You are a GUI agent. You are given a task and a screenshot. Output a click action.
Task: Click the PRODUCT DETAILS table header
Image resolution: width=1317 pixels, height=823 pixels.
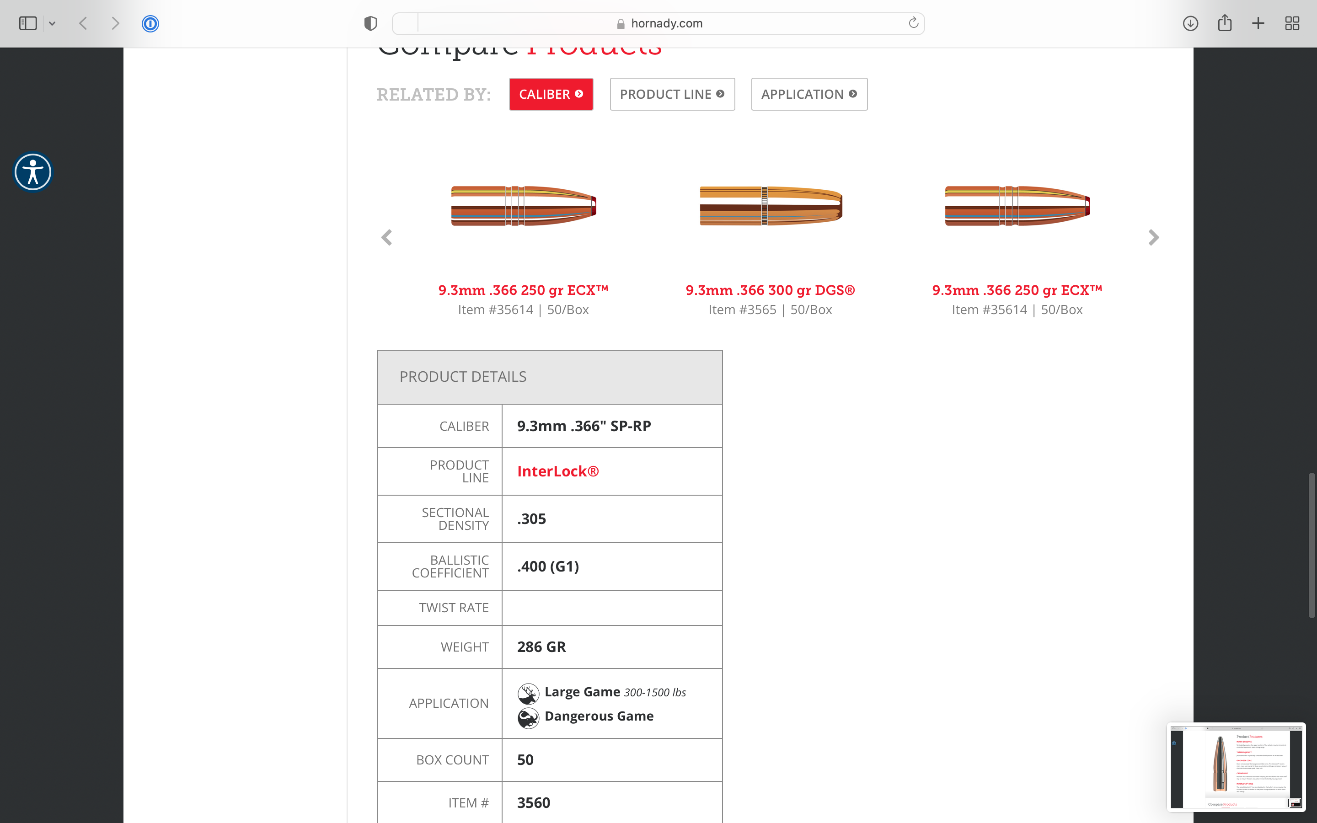tap(550, 377)
